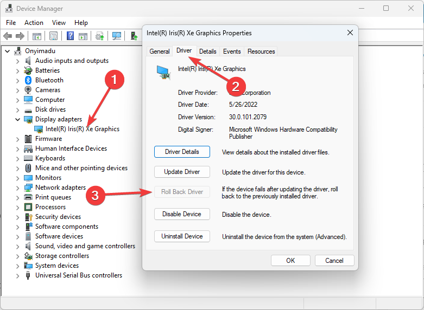
Task: Switch to the Events tab
Action: pyautogui.click(x=232, y=51)
